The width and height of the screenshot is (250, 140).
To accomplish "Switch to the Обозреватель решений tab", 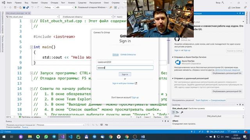I will click(183, 100).
